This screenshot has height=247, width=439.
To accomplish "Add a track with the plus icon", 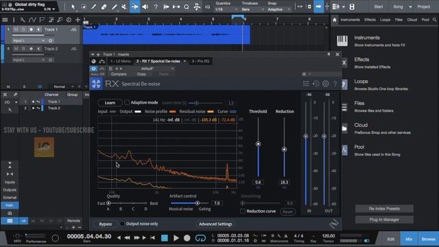I will [x=78, y=20].
